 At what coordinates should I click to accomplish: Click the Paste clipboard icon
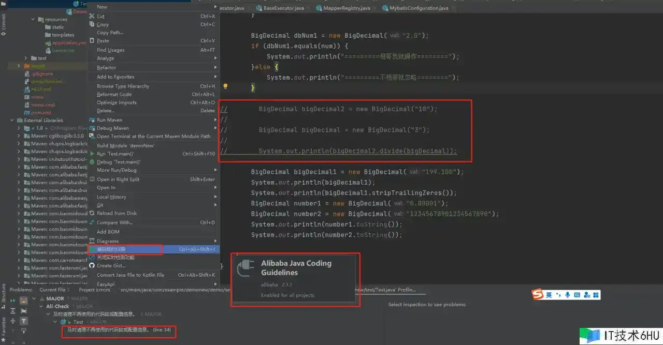(x=92, y=41)
